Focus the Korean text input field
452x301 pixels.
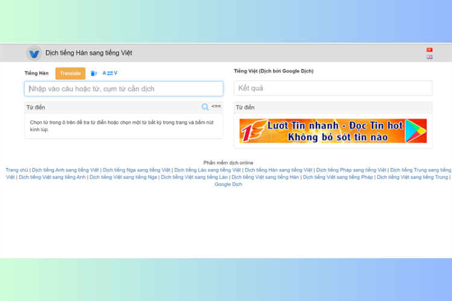[x=124, y=88]
